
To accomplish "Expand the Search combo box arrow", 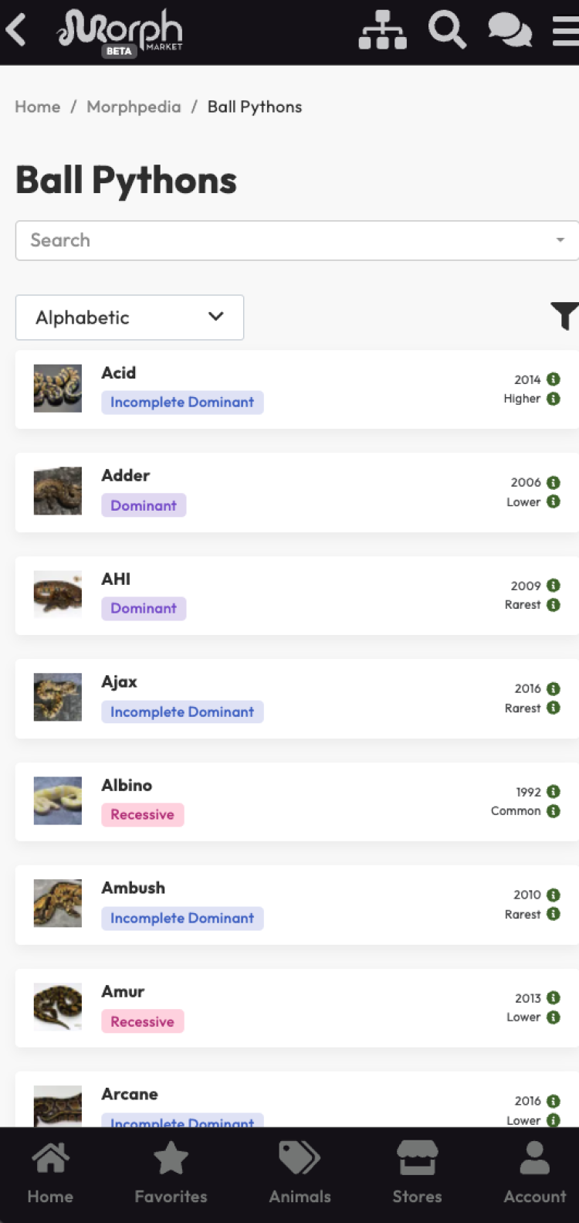I will pos(560,240).
